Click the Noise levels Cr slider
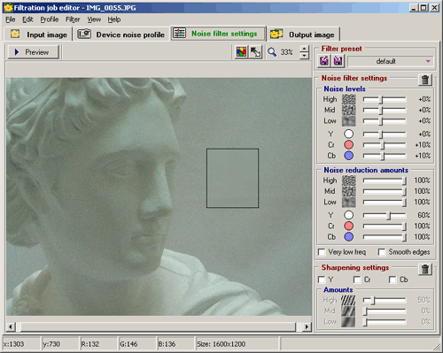 point(385,145)
